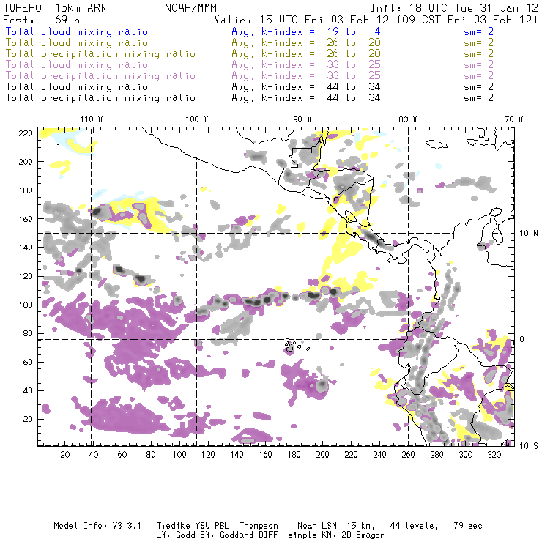Select olive 'Total cloud mixing ratio' legend line

77,43
